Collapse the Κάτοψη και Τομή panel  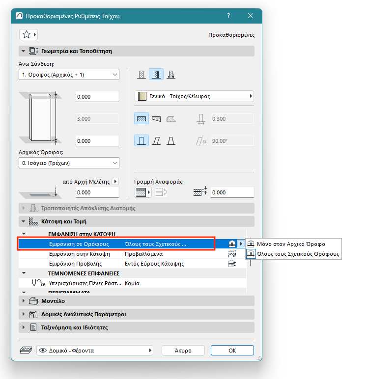click(24, 221)
